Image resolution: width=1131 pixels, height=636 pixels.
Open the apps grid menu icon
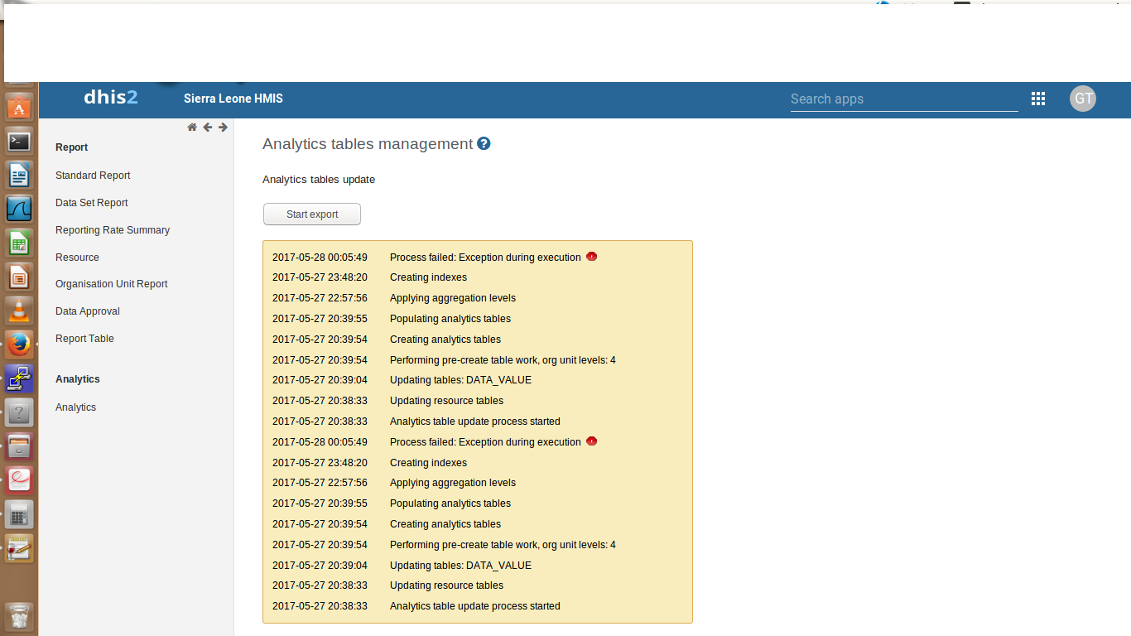click(x=1038, y=99)
